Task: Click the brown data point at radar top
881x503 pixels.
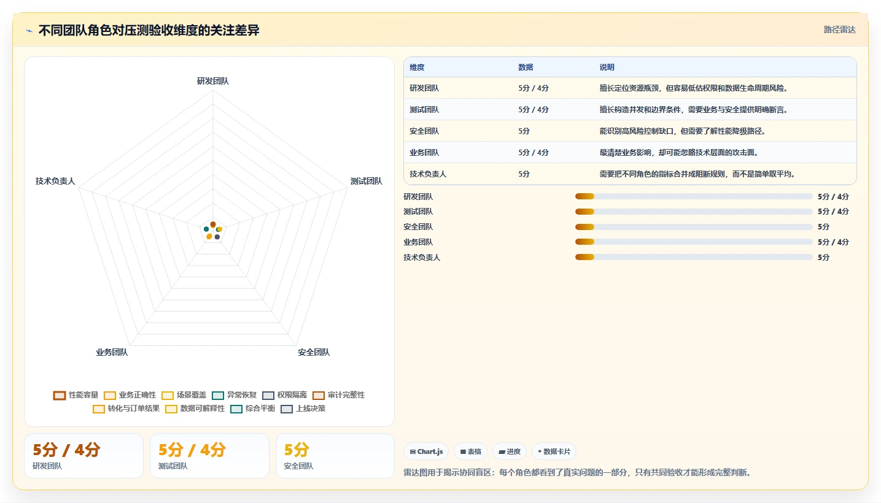Action: (213, 224)
